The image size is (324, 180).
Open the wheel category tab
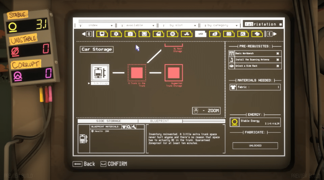(172, 34)
